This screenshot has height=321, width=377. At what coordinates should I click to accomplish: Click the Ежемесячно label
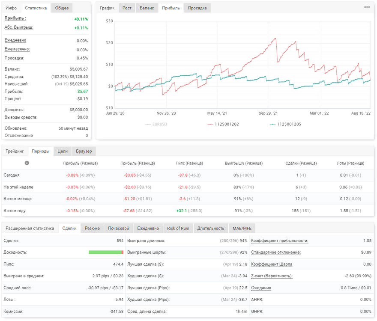coord(17,49)
